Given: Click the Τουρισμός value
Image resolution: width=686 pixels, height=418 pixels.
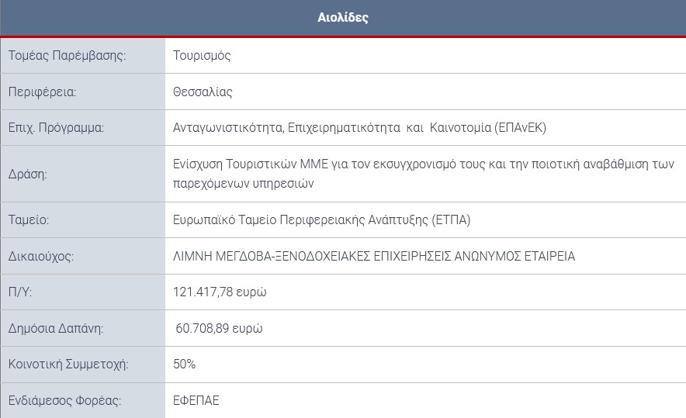Looking at the screenshot, I should 202,56.
